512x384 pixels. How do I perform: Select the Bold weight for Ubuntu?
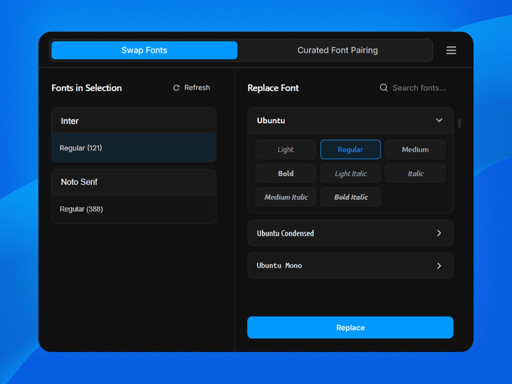[285, 173]
